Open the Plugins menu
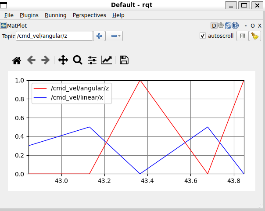The image size is (265, 211). [29, 15]
